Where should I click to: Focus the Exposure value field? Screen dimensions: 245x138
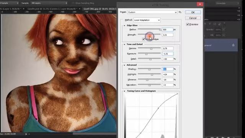click(x=168, y=54)
